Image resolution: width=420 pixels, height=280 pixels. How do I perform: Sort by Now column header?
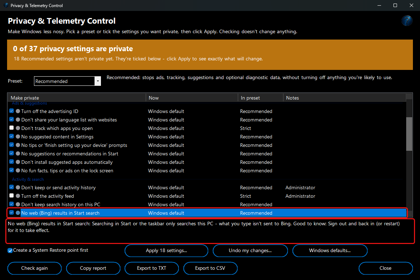(x=192, y=98)
